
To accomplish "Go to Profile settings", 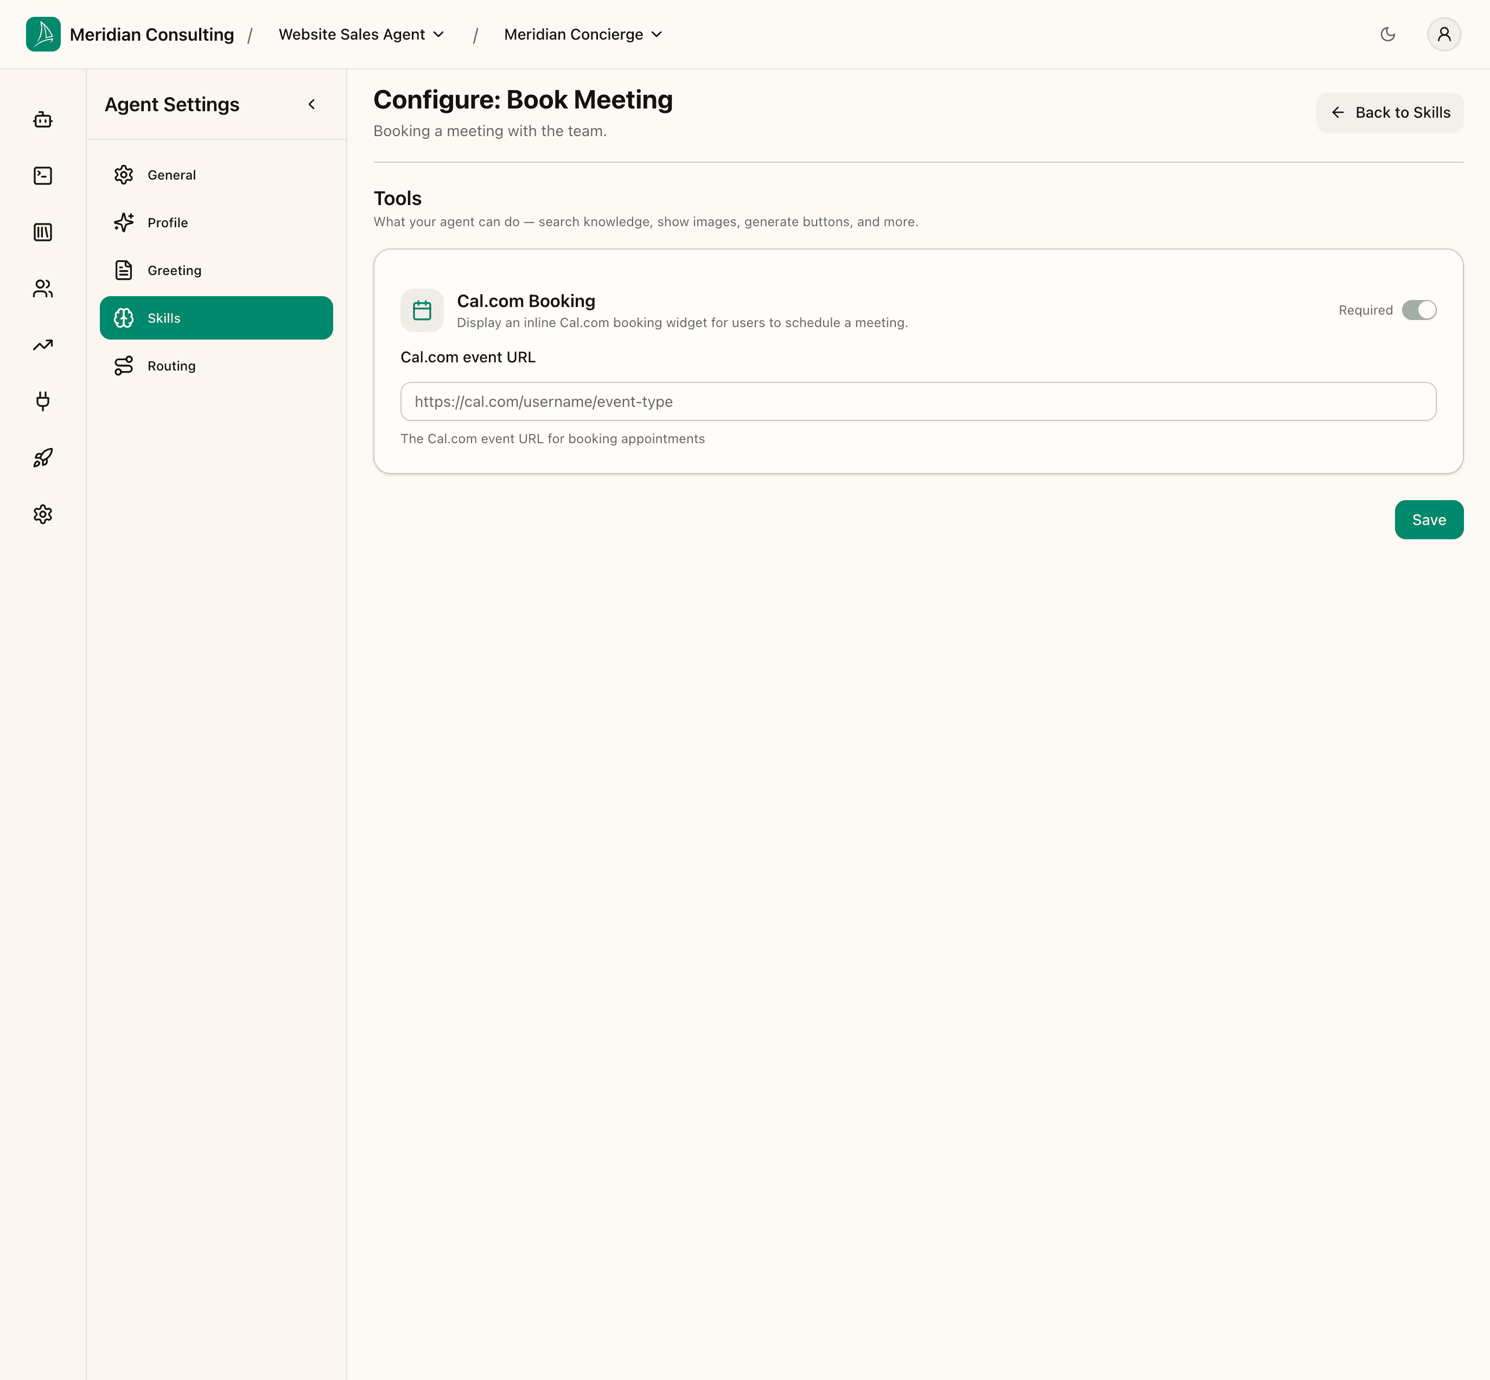I will [x=216, y=222].
